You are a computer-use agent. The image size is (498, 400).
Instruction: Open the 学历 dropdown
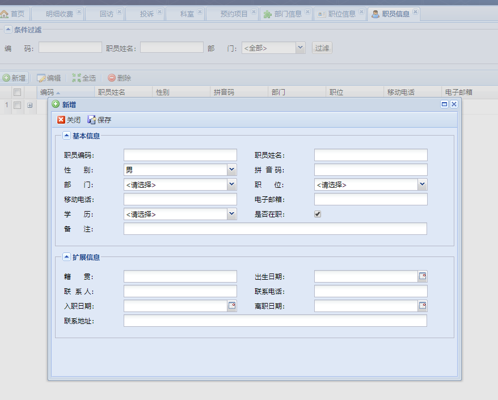point(232,214)
